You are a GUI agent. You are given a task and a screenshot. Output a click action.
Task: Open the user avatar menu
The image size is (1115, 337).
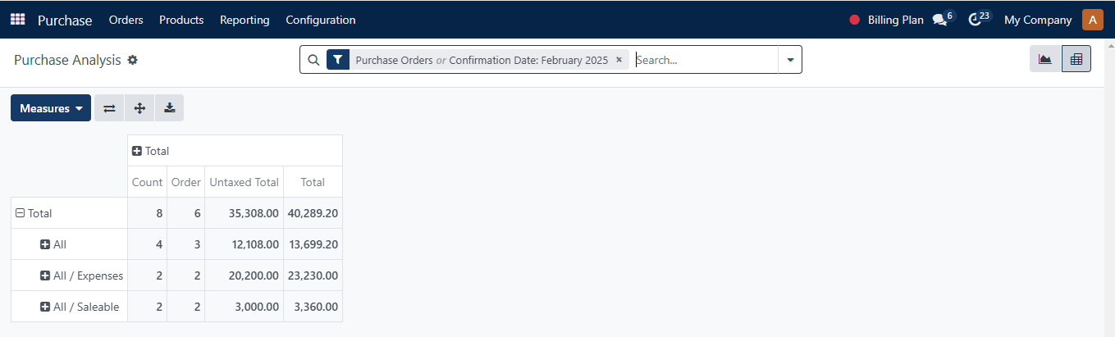[x=1093, y=20]
